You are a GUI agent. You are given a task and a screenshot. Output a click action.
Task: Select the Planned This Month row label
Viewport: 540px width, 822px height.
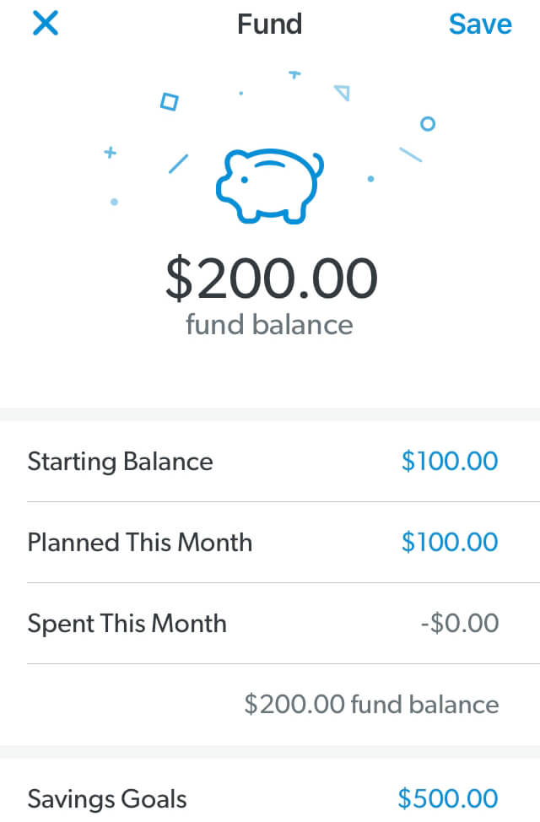click(x=140, y=543)
